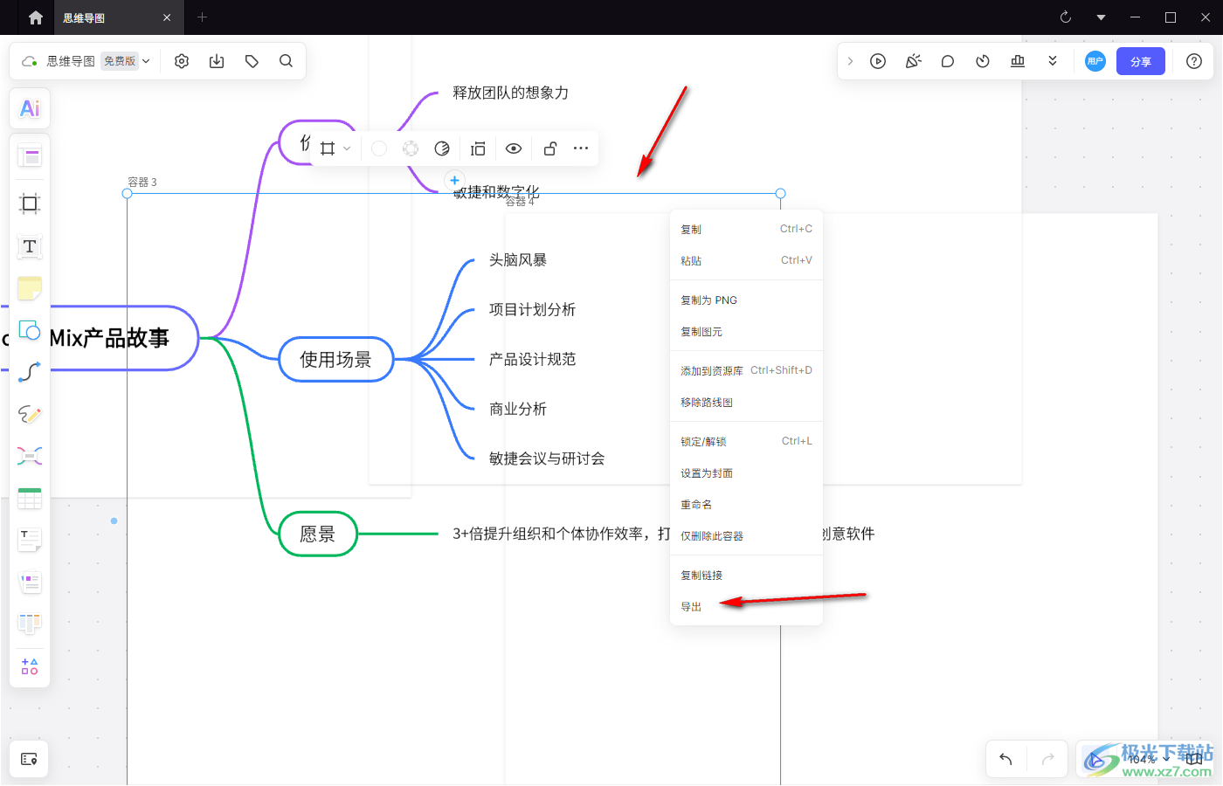1223x786 pixels.
Task: Select 添加到资源库 menu entry
Action: [746, 370]
